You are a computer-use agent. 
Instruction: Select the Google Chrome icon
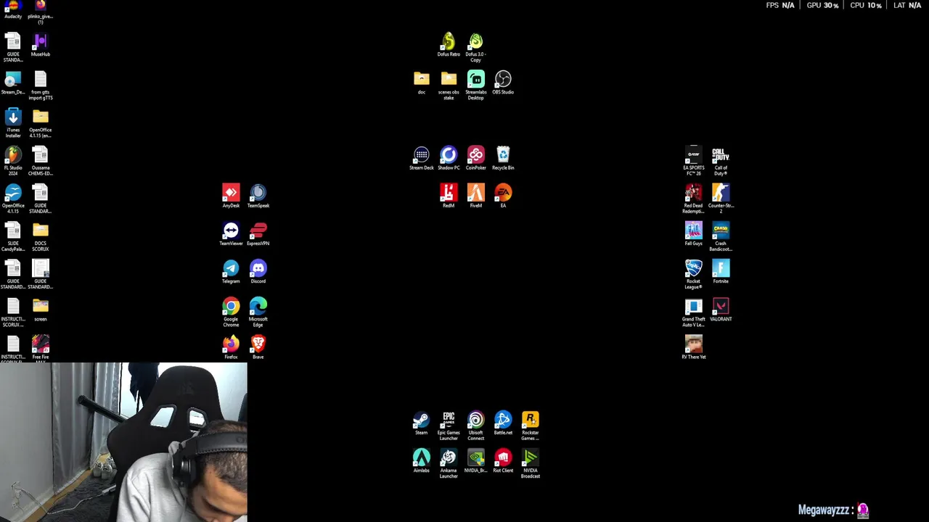(231, 312)
